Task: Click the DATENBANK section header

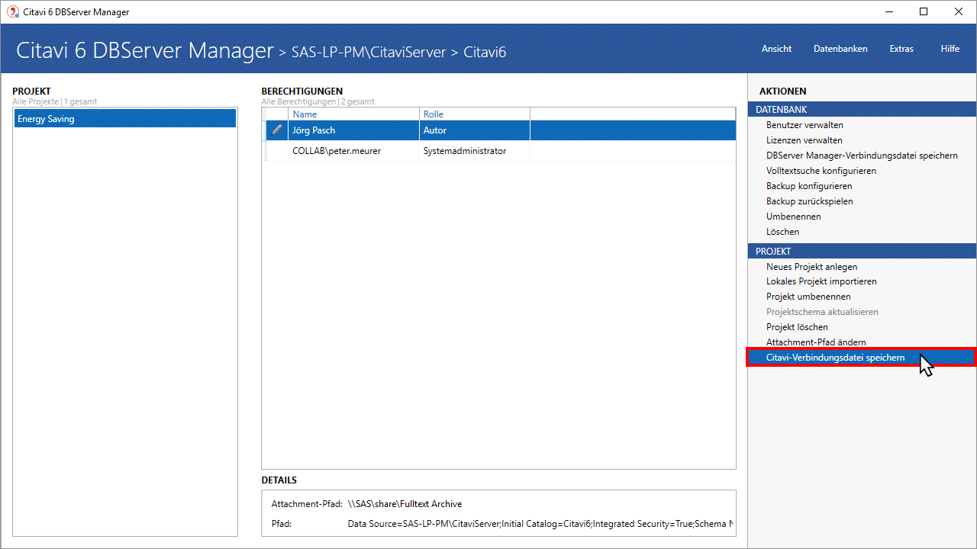Action: pyautogui.click(x=862, y=110)
